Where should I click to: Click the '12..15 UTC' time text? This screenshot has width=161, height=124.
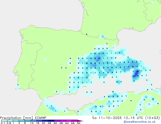coord(134,118)
